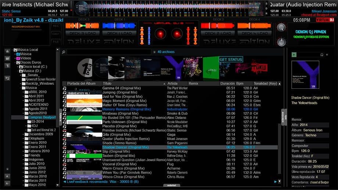Click the right arrow icon on LiveFeedback bar
338x190 pixels.
pyautogui.click(x=275, y=182)
